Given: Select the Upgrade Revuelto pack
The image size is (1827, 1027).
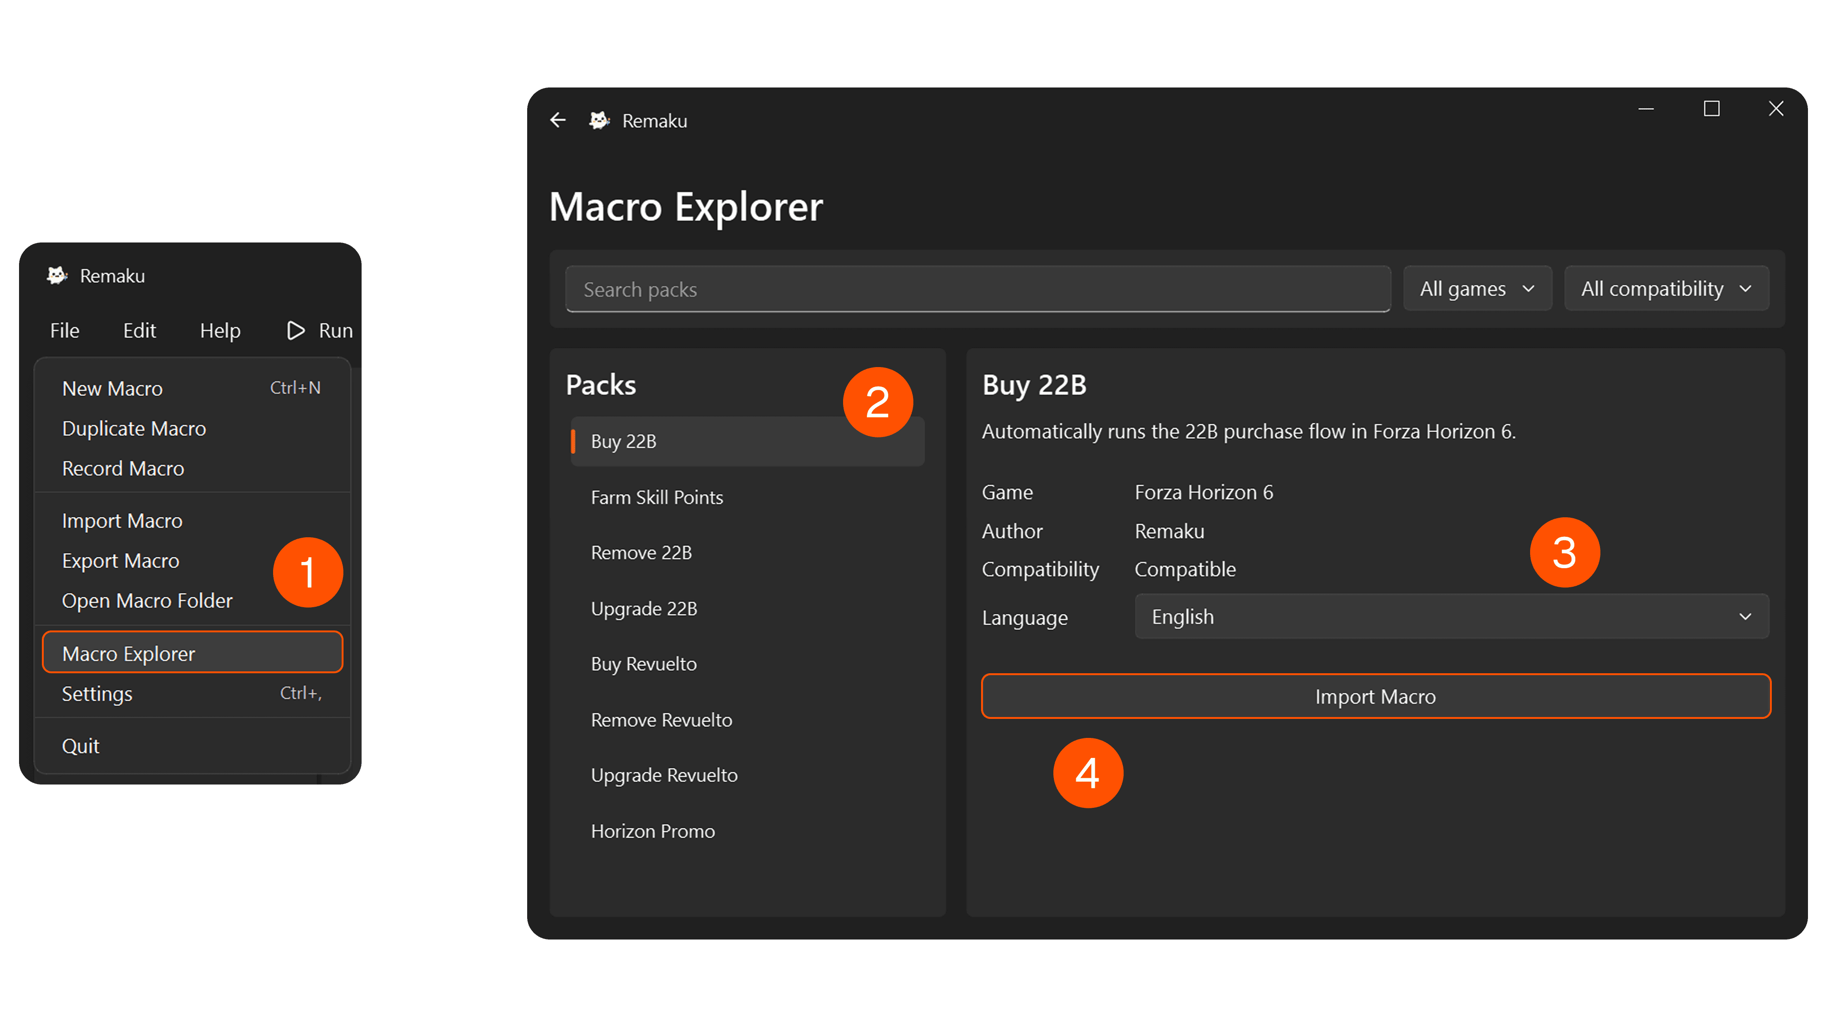Looking at the screenshot, I should [747, 775].
